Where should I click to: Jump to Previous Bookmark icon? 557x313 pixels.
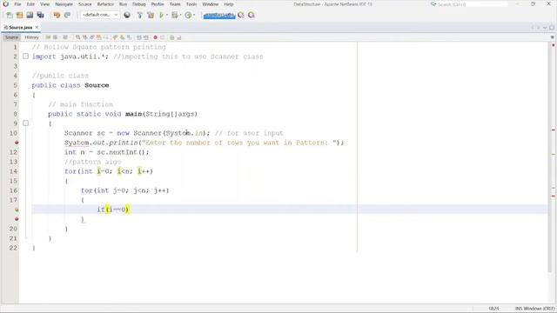(x=115, y=37)
